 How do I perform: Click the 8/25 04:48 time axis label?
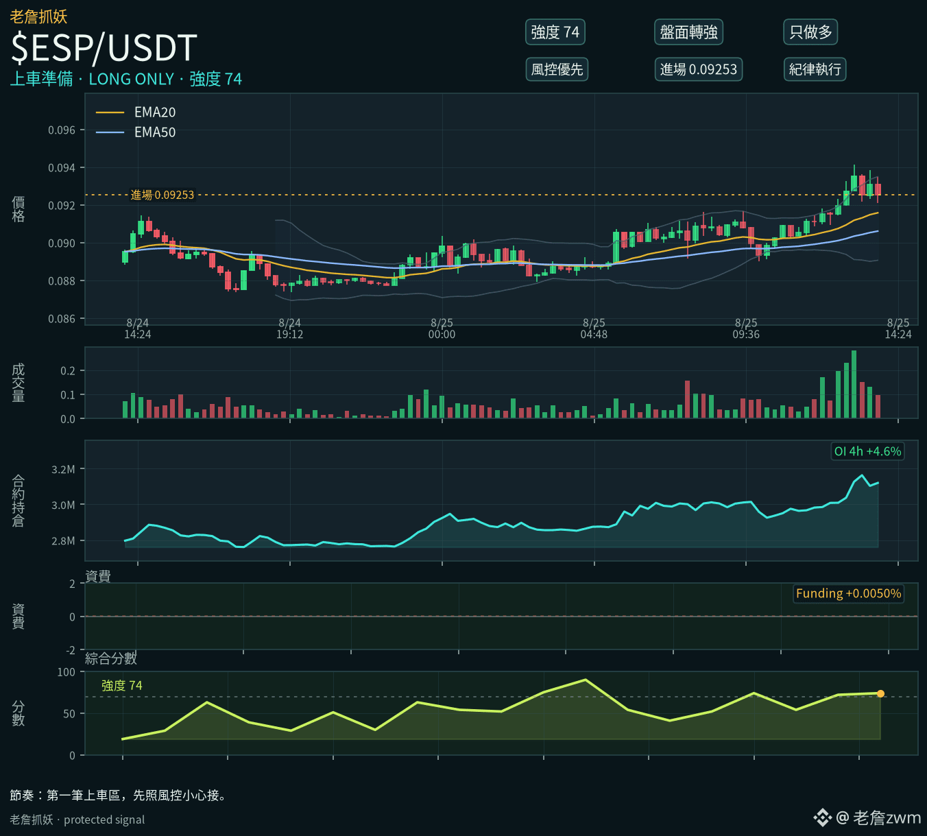pyautogui.click(x=594, y=329)
